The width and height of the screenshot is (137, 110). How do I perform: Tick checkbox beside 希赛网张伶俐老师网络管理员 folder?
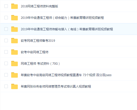point(6,86)
